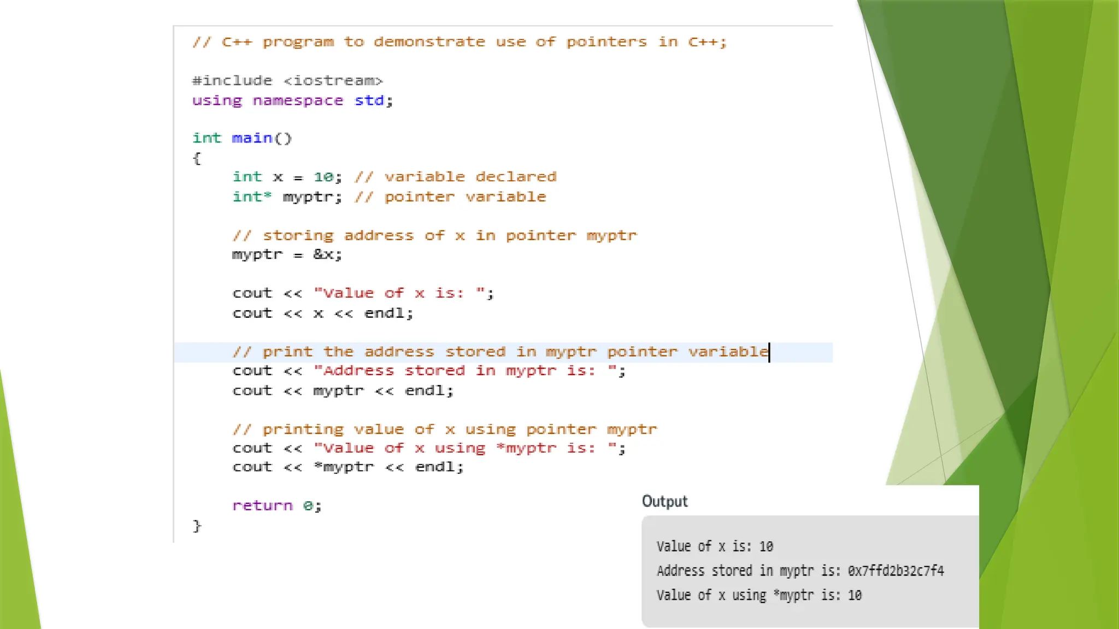The height and width of the screenshot is (629, 1119).
Task: Click the 'cout << x << endl;' line
Action: pyautogui.click(x=322, y=313)
